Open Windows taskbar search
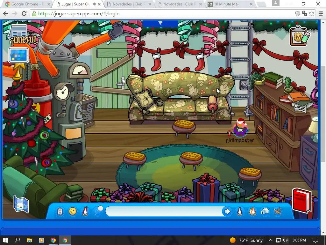This screenshot has height=245, width=326. (x=18, y=240)
